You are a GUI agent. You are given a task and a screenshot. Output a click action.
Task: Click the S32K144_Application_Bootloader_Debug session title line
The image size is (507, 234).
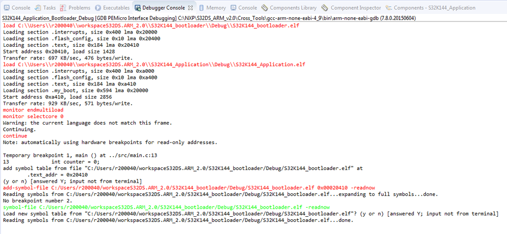click(x=209, y=18)
